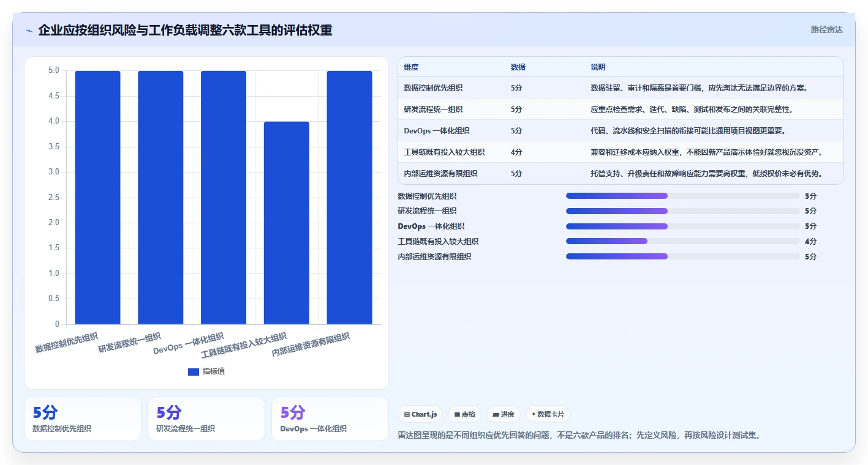
Task: Click the progress bar beside 内部运维资源有限组织
Action: pyautogui.click(x=683, y=256)
